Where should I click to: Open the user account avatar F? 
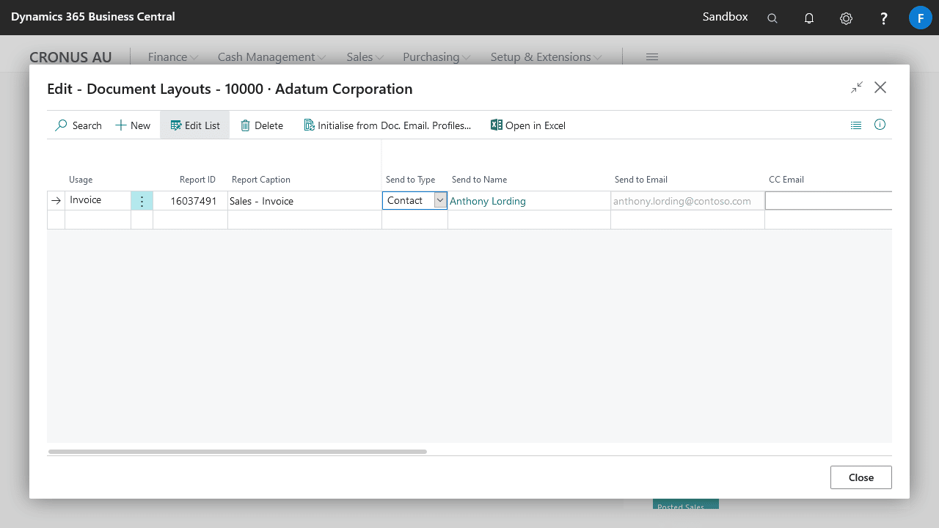coord(920,18)
